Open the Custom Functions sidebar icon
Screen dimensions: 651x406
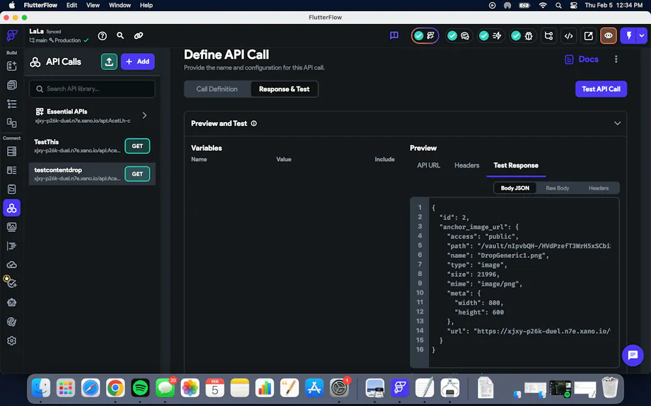coord(12,246)
